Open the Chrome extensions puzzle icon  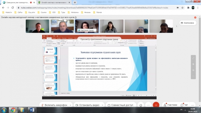coord(188,8)
